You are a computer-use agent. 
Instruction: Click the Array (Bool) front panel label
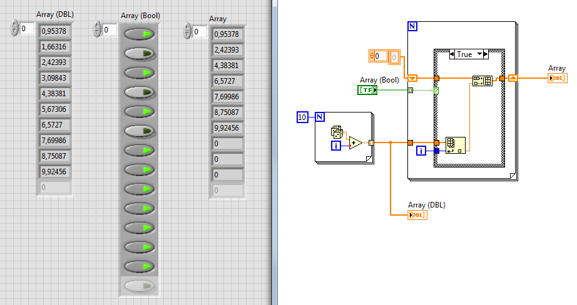tap(140, 16)
